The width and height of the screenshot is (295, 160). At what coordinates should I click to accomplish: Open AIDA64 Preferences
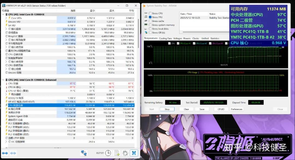click(236, 109)
